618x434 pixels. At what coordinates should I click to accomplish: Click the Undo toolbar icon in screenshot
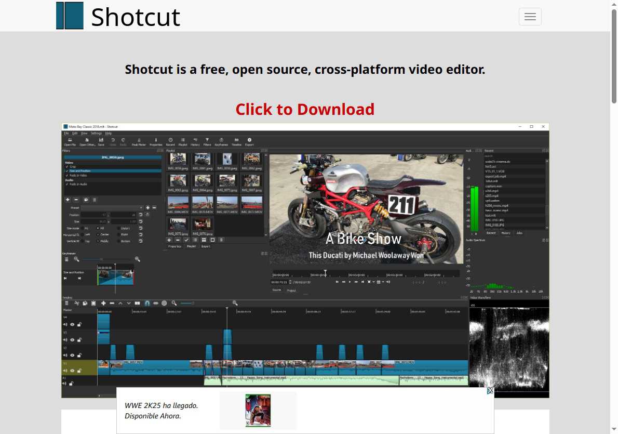point(113,142)
